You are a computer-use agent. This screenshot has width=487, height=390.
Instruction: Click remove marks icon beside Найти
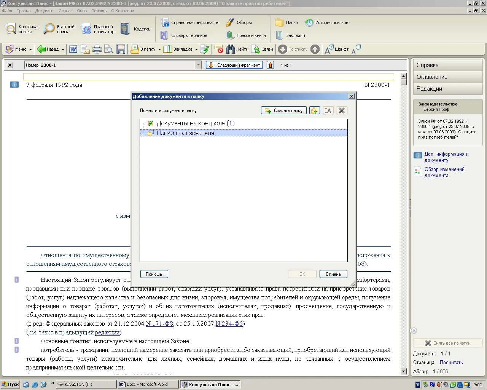coord(219,49)
